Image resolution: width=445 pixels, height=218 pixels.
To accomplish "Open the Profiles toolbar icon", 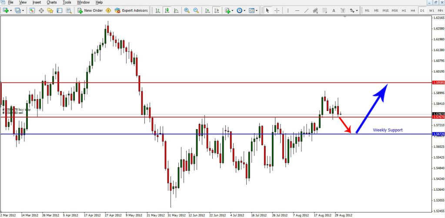I will click(18, 10).
